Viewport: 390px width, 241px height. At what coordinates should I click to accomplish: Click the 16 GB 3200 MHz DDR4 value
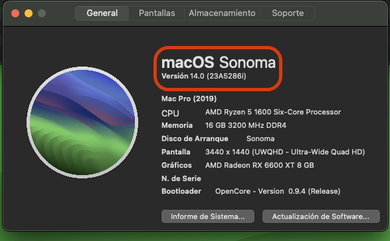coord(245,125)
